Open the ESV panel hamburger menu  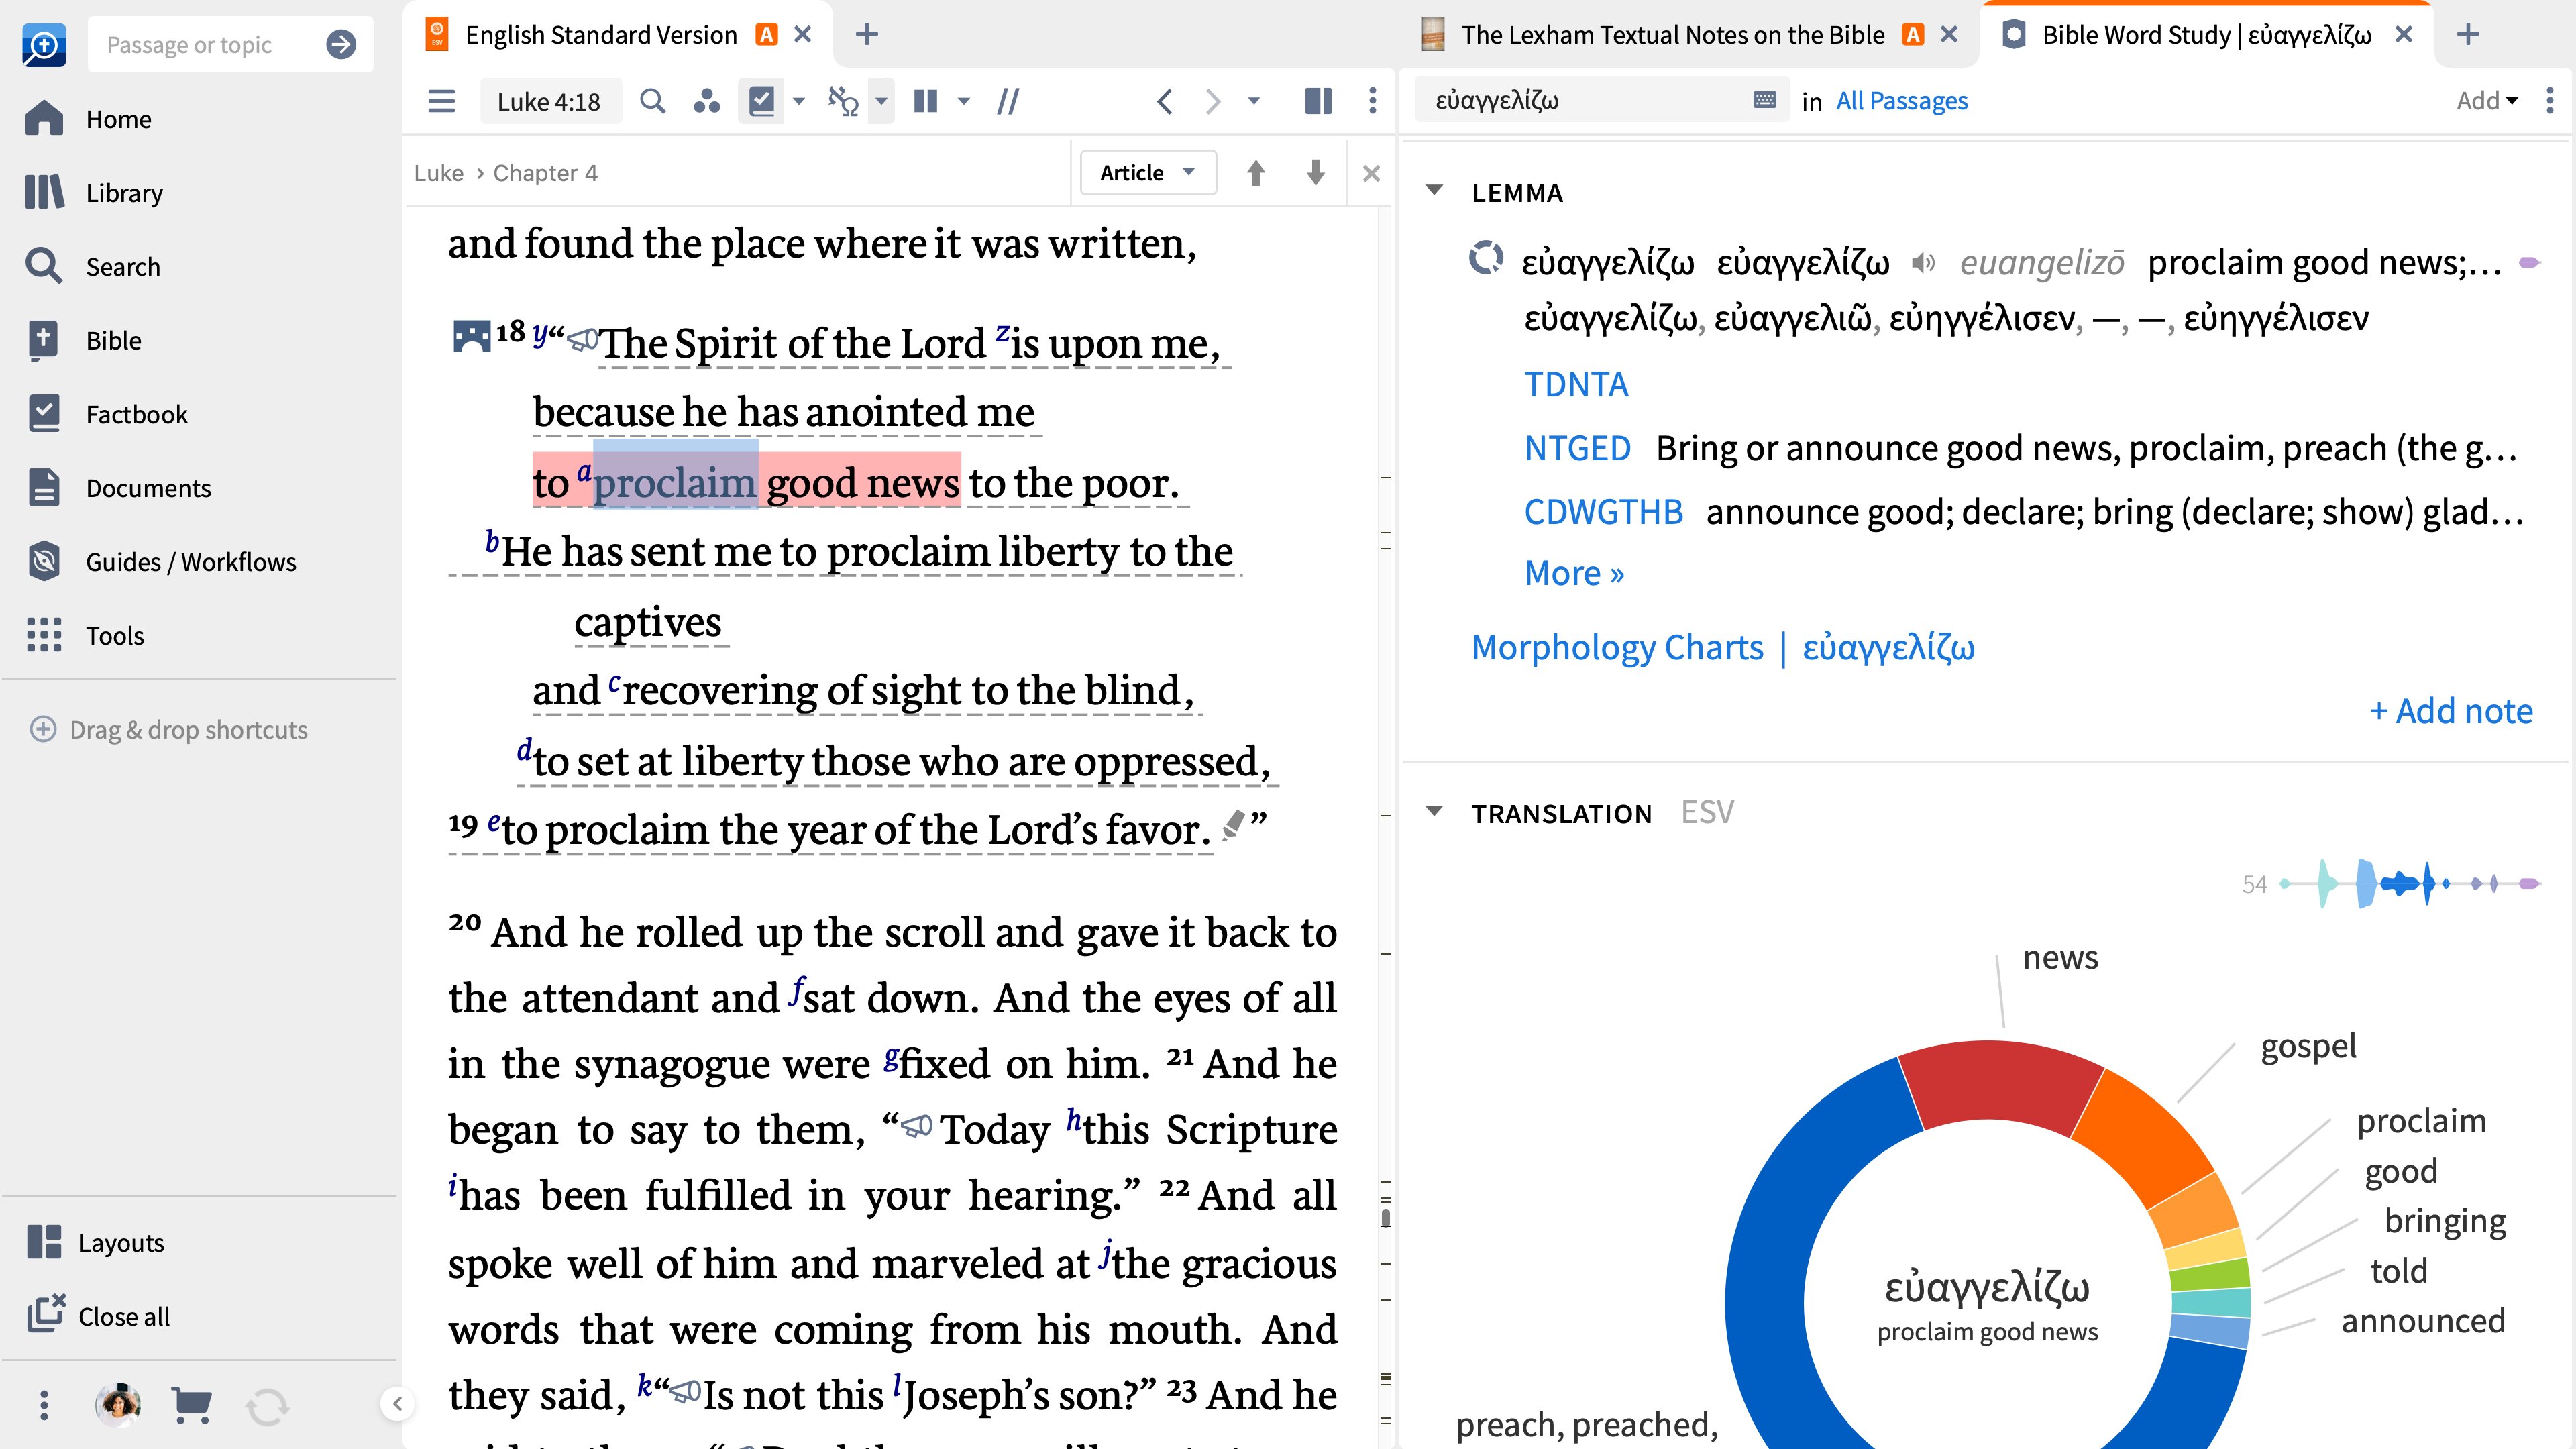[x=442, y=101]
